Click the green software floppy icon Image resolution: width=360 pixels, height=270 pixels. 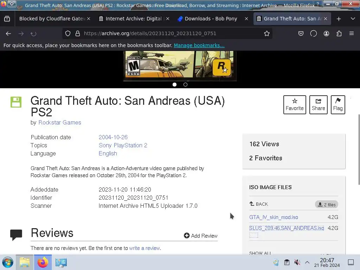(16, 102)
